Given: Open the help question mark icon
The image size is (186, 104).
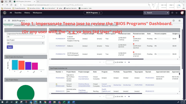Looking at the screenshot, I should point(172,13).
